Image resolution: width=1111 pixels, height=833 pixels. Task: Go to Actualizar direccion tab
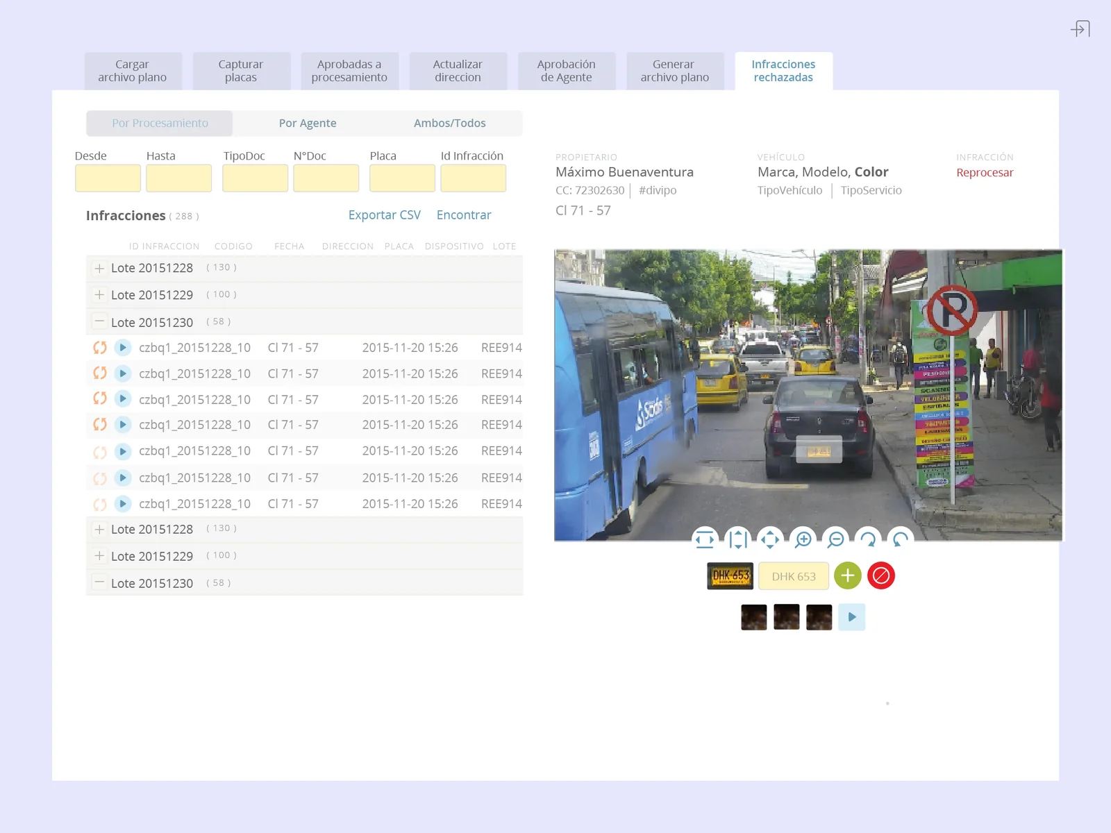coord(458,71)
